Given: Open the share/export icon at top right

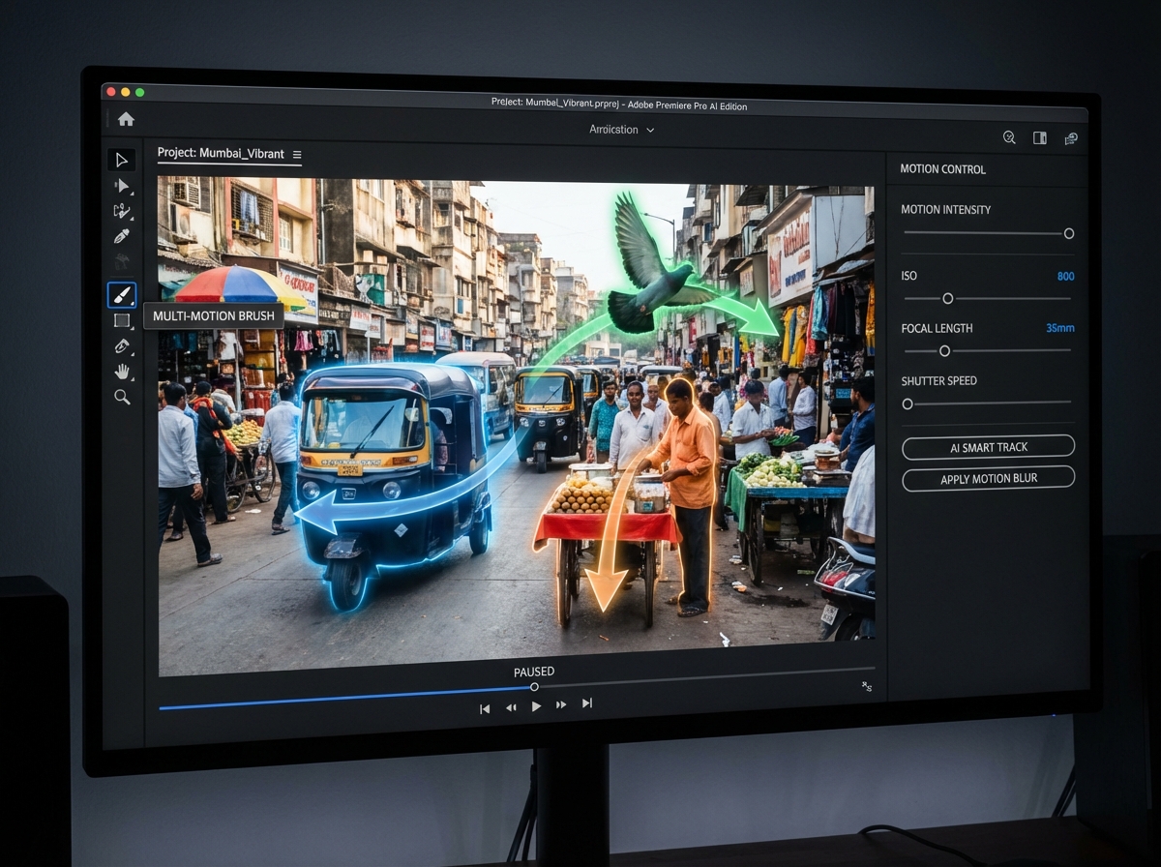Looking at the screenshot, I should [x=1071, y=139].
